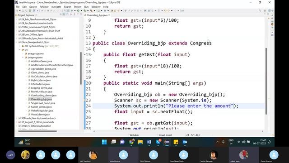
Task: Open the weather widget showing 36°C Haze
Action: pyautogui.click(x=25, y=142)
